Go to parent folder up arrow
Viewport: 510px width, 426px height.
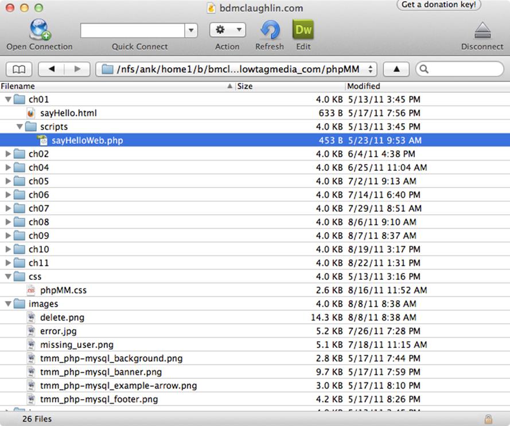pos(396,69)
